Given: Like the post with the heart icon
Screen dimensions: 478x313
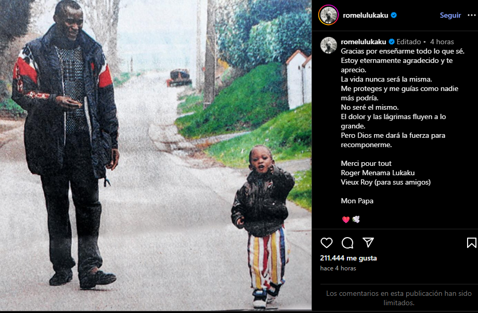Looking at the screenshot, I should 327,243.
